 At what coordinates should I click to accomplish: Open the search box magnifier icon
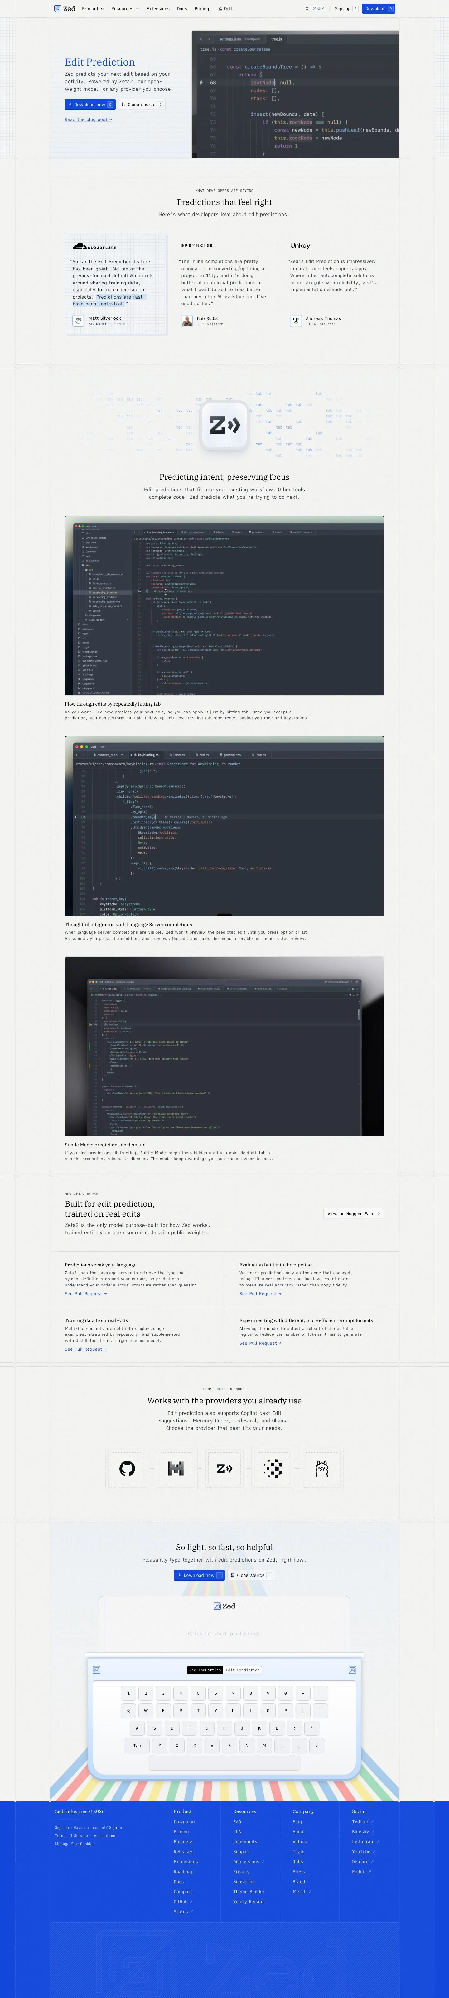[307, 8]
